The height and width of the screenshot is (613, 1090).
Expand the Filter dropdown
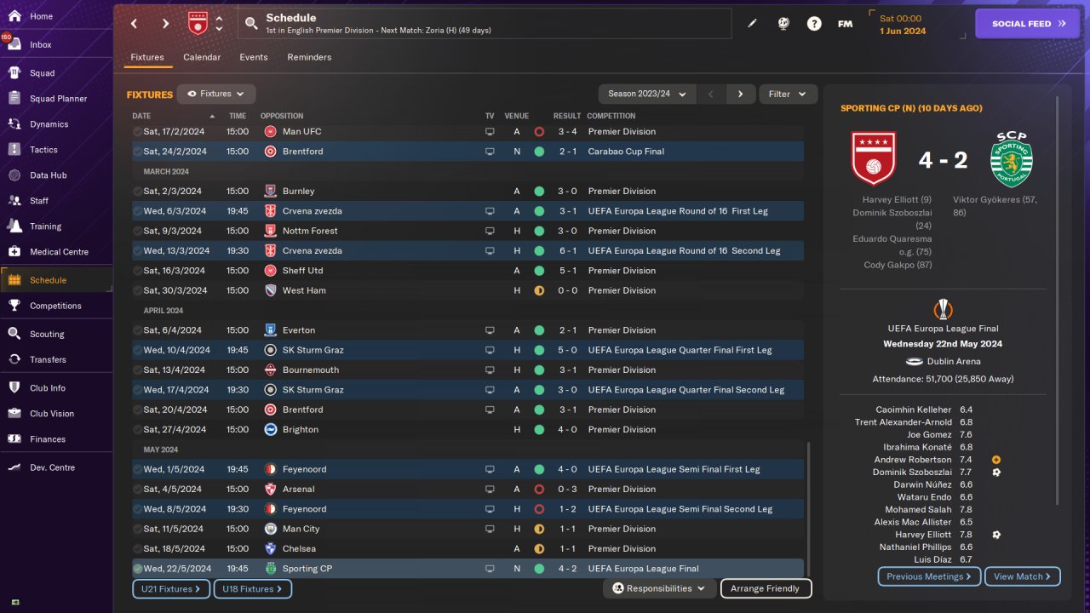[788, 94]
